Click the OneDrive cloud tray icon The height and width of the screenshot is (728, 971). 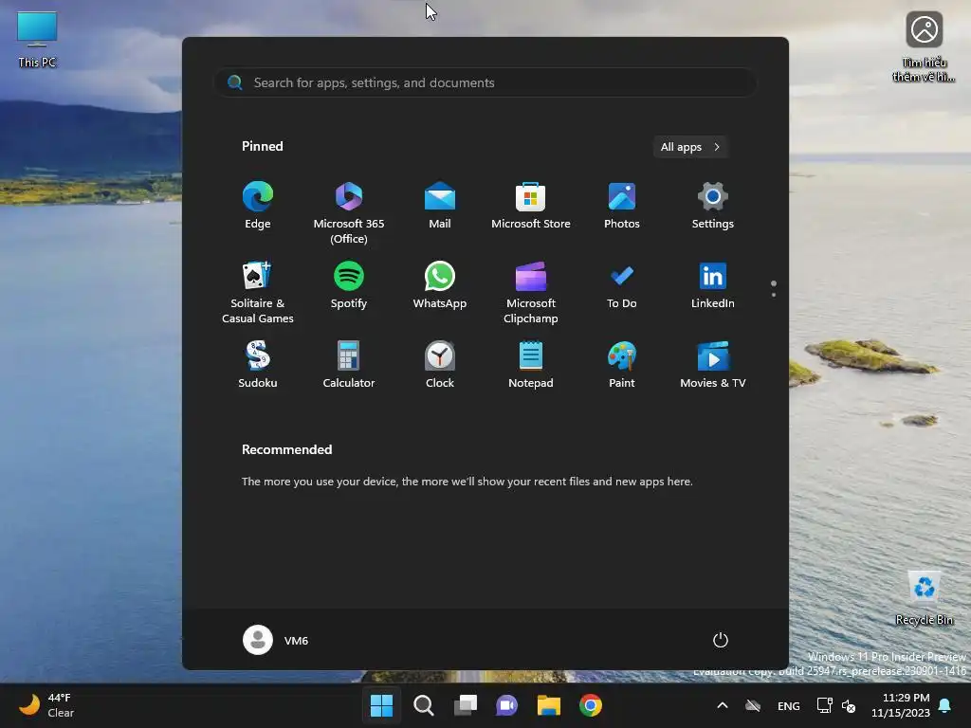(753, 705)
